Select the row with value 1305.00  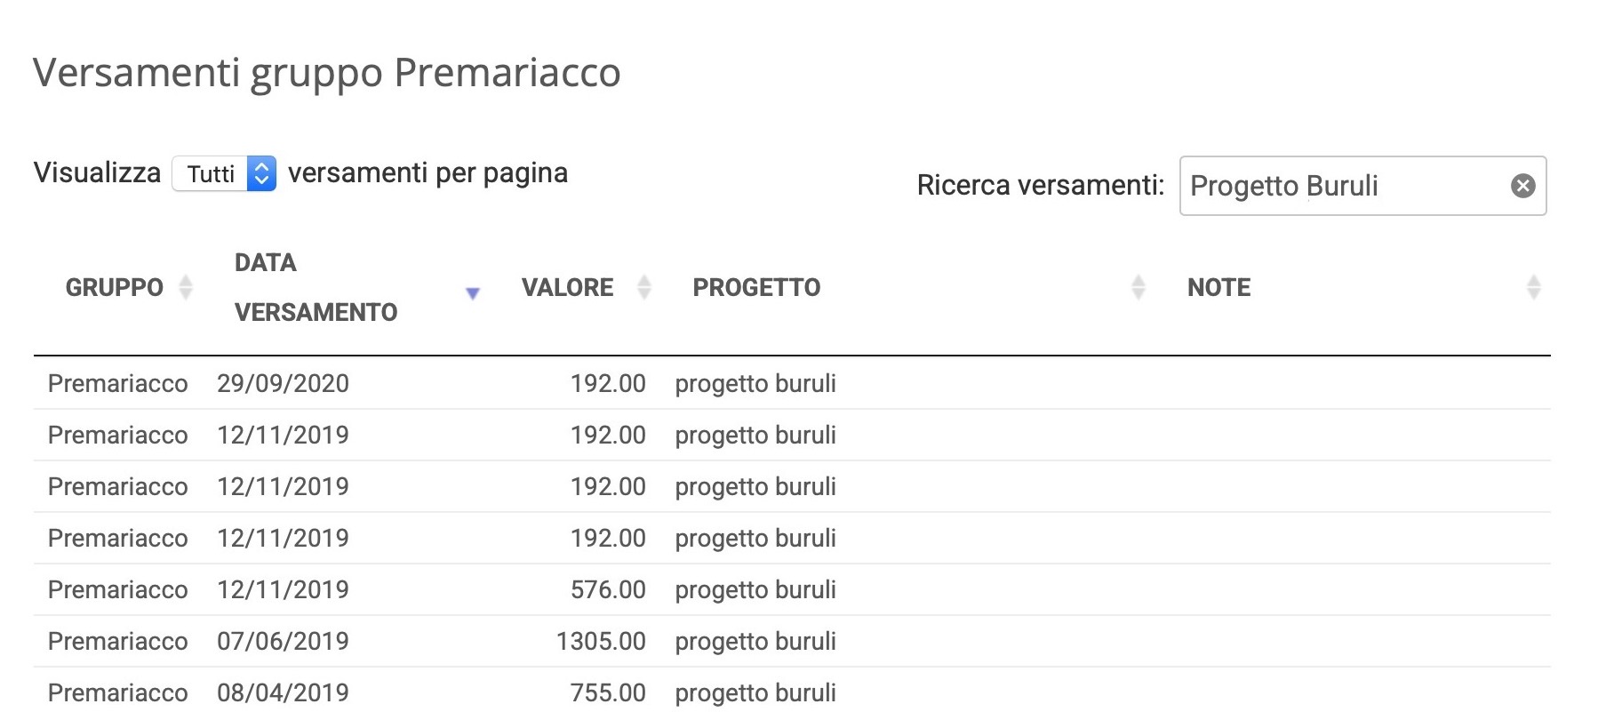click(x=792, y=641)
